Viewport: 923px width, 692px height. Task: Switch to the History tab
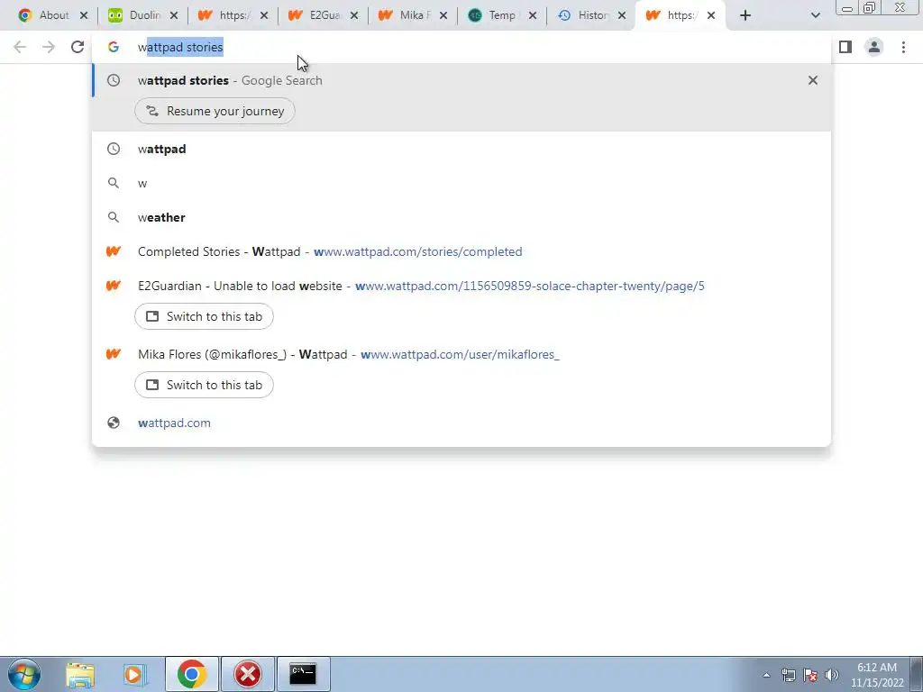[584, 15]
